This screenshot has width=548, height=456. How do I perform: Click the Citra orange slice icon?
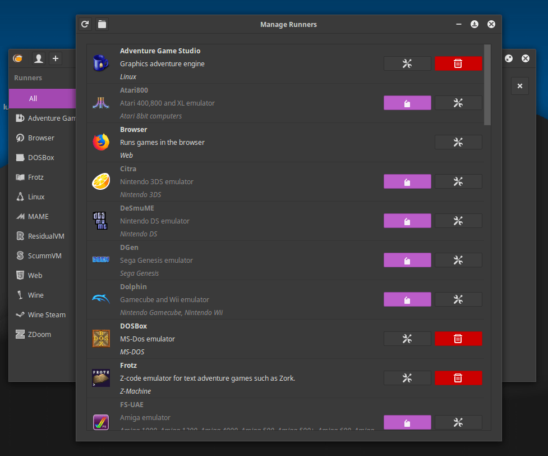click(x=101, y=181)
